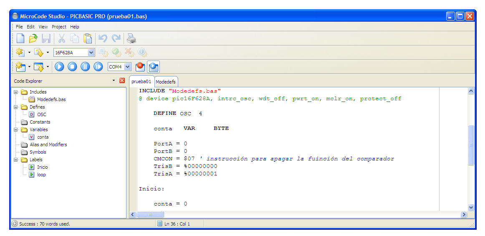Open the ICD Compile and Program dropdown arrow
This screenshot has width=485, height=236.
click(x=48, y=66)
